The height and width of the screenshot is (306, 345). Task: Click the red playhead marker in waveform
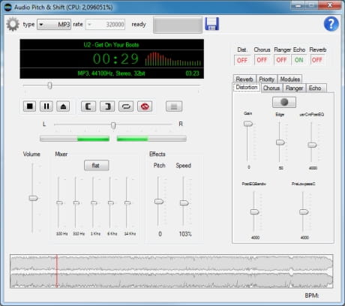(x=57, y=271)
